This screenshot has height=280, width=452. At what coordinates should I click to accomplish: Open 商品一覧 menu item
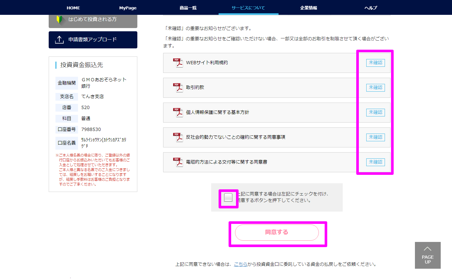[x=188, y=8]
